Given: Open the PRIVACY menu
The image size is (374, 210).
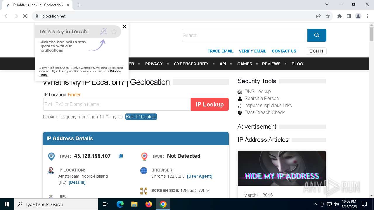Looking at the screenshot, I should point(154,64).
